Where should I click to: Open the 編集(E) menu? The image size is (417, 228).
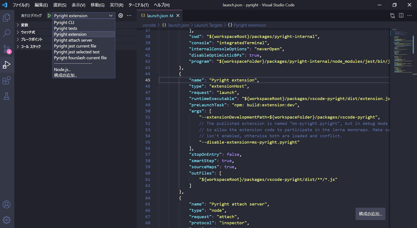(x=41, y=5)
